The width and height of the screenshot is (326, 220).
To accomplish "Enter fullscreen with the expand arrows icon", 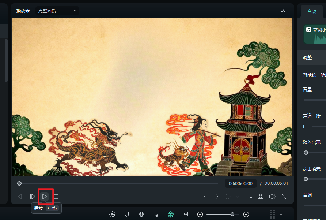I will click(x=284, y=196).
